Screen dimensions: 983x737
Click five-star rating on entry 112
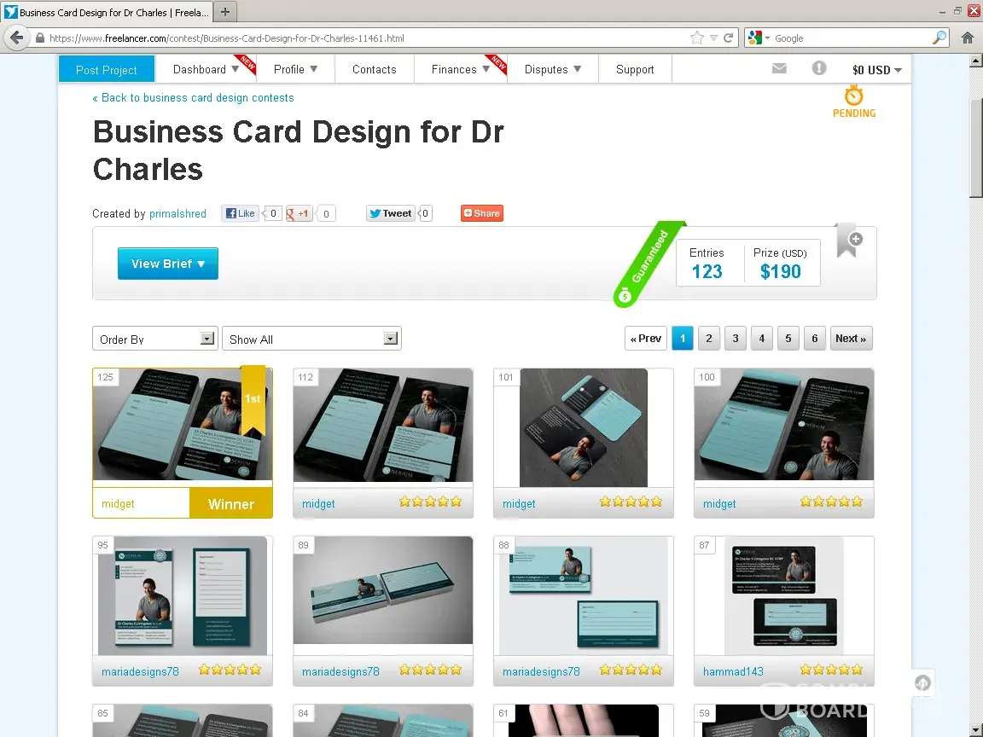tap(430, 502)
